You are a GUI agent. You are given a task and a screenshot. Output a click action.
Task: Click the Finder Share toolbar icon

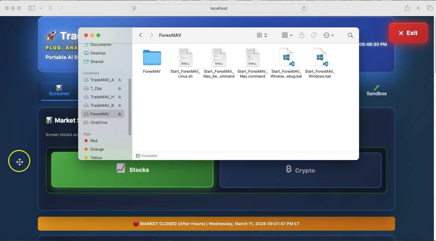[302, 35]
